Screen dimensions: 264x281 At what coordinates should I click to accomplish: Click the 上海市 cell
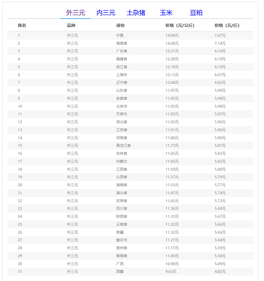[x=121, y=75]
